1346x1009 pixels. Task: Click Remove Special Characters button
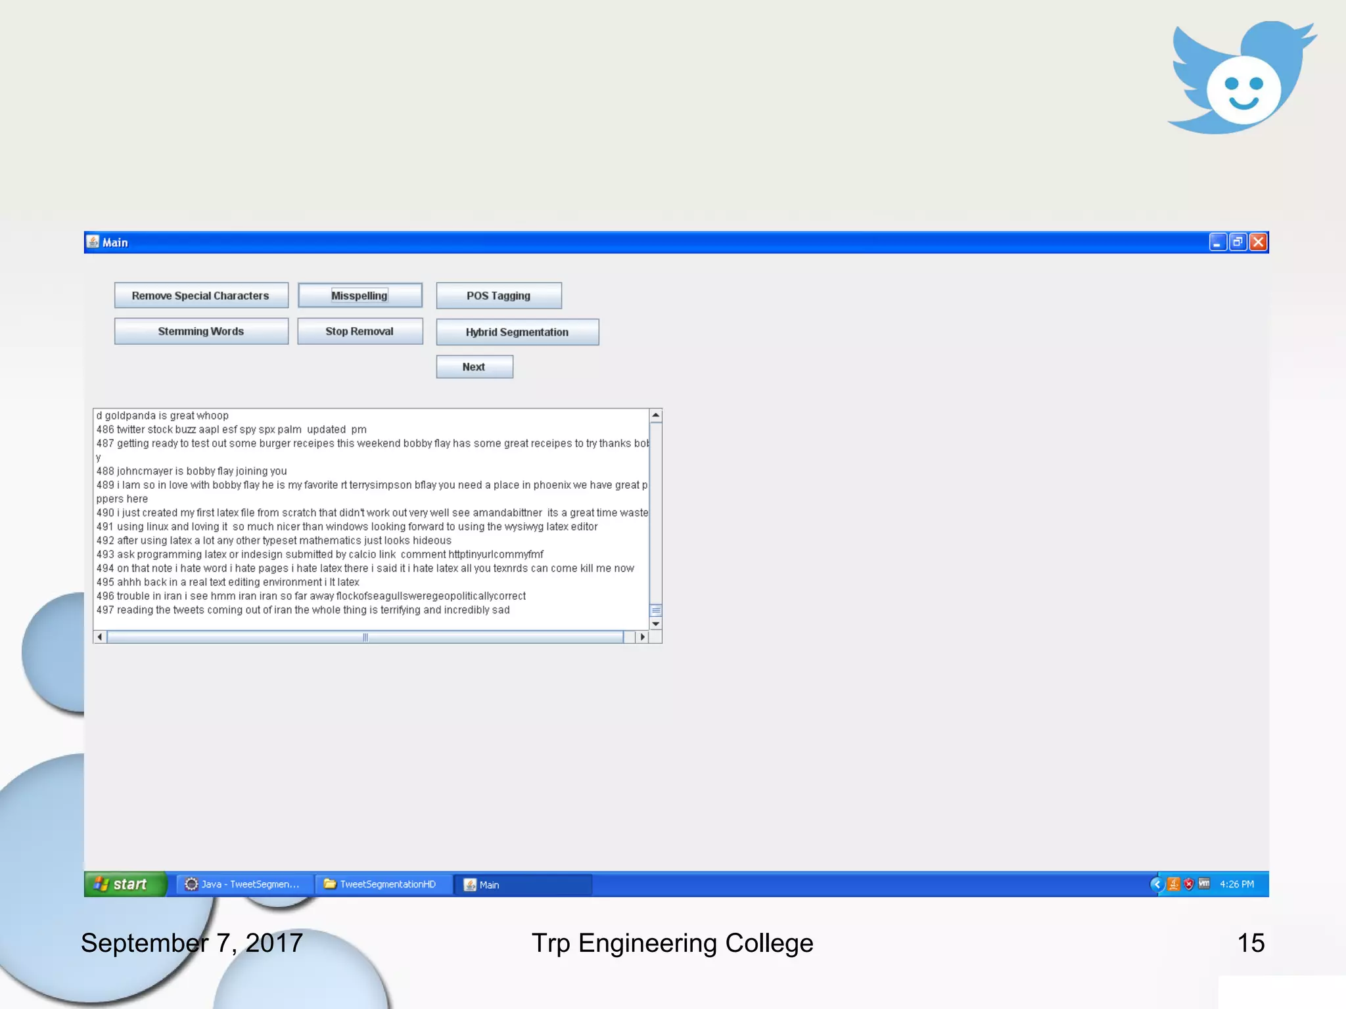coord(200,296)
